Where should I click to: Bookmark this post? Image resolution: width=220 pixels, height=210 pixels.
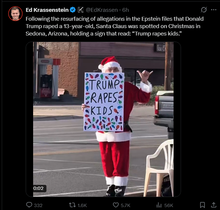click(202, 205)
